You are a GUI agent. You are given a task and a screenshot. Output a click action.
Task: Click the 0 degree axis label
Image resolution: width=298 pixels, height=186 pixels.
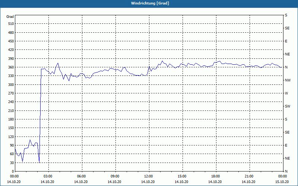click(x=13, y=171)
